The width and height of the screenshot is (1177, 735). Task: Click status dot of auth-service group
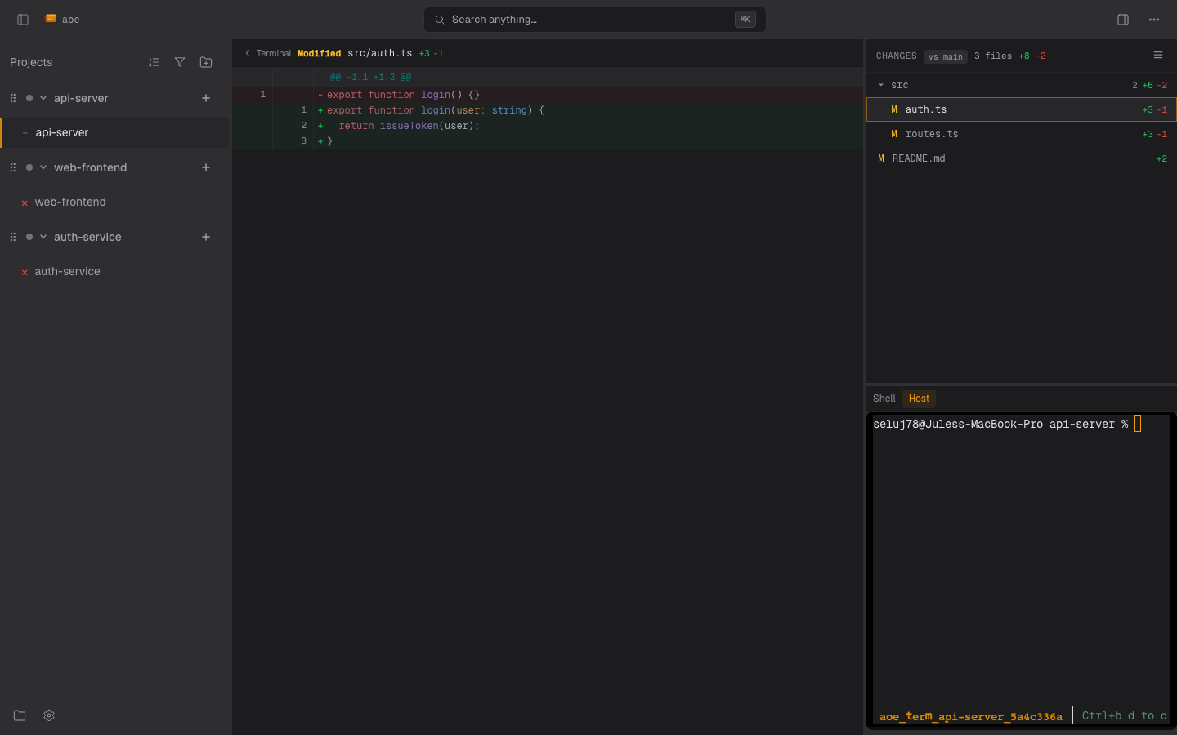coord(29,237)
